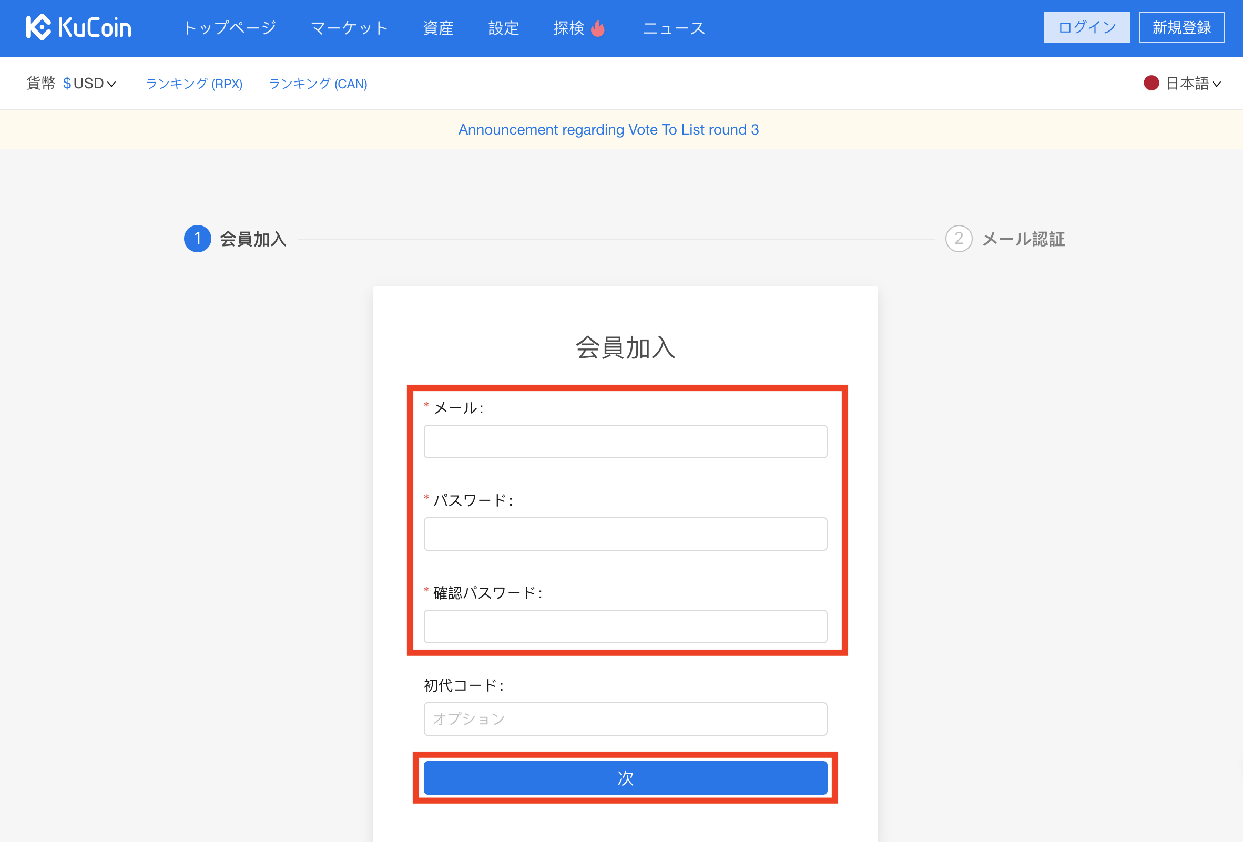Image resolution: width=1243 pixels, height=842 pixels.
Task: Open the Vote To List announcement link
Action: tap(608, 129)
